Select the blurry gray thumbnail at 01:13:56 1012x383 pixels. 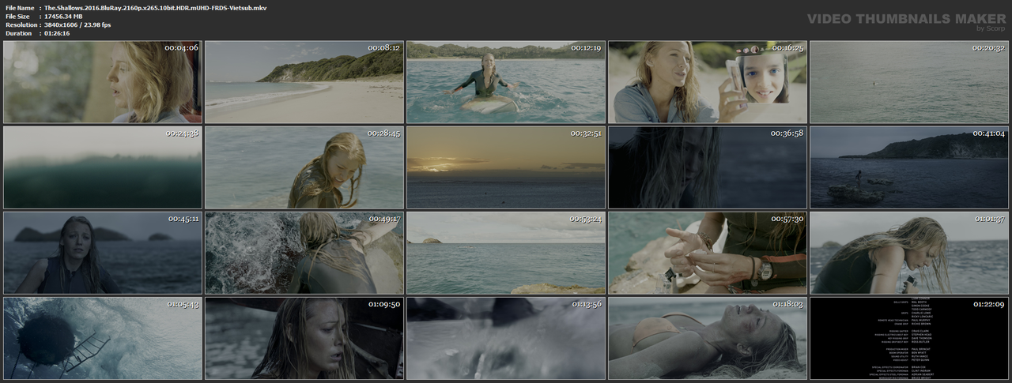(x=506, y=338)
